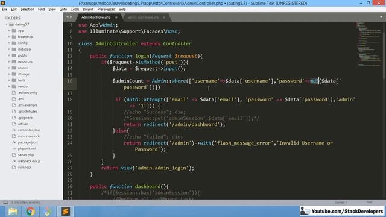This screenshot has width=386, height=217.
Task: Open the Edit menu
Action: pyautogui.click(x=13, y=10)
